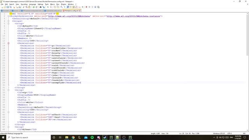Redo the edit via toolbar Redo icon

tap(37, 7)
